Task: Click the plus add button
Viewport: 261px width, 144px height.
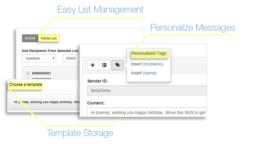Action: [93, 65]
